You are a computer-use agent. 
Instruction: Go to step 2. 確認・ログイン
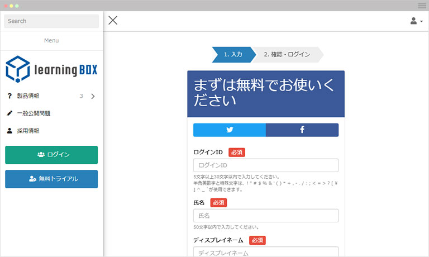[287, 55]
